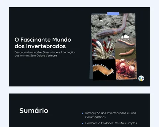The image size is (159, 127).
Task: Click the word "Invertebrados" in the main title
Action: (46, 46)
